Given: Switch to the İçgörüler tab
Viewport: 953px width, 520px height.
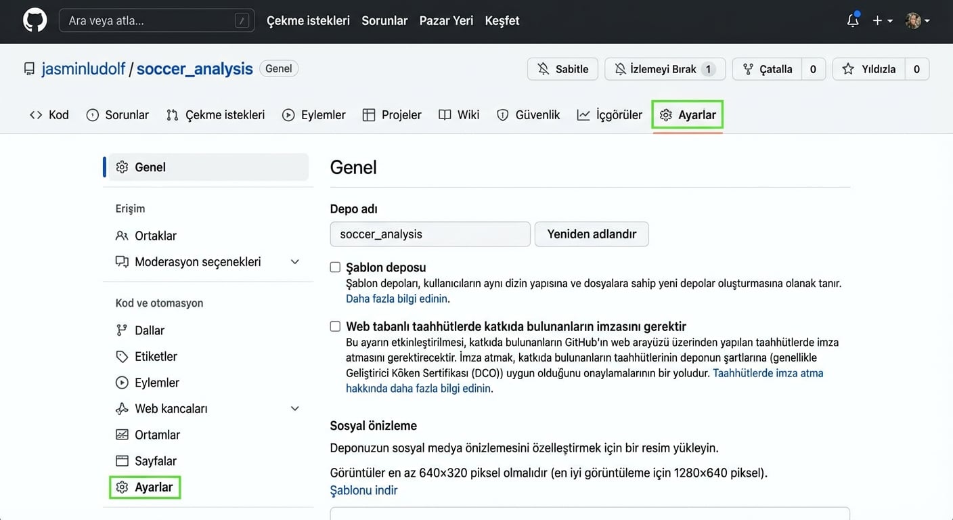Looking at the screenshot, I should [609, 115].
